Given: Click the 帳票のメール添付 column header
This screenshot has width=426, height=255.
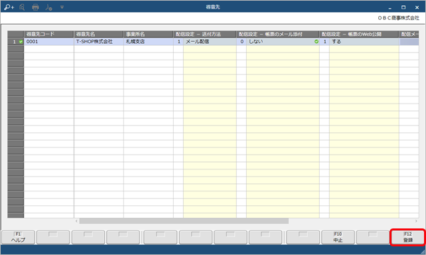Looking at the screenshot, I should click(x=277, y=35).
